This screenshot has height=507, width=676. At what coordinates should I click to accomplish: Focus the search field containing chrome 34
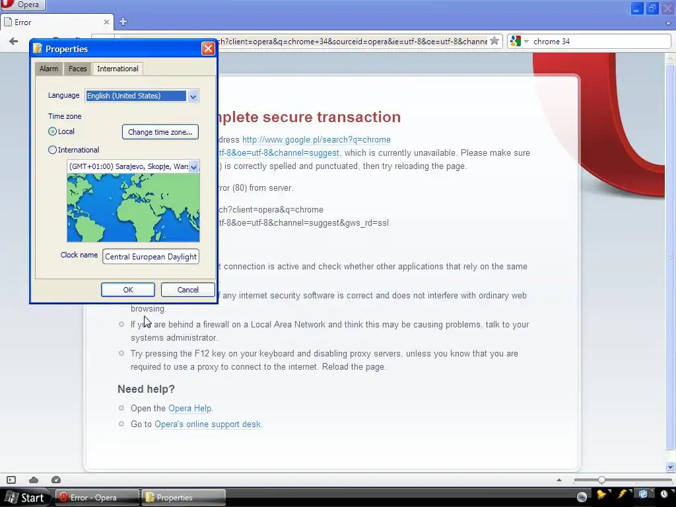[x=599, y=42]
